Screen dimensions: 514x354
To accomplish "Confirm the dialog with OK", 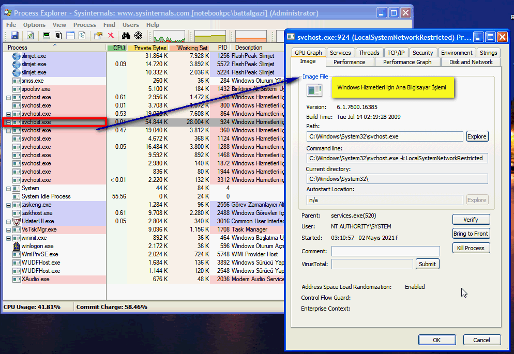I will click(x=437, y=340).
